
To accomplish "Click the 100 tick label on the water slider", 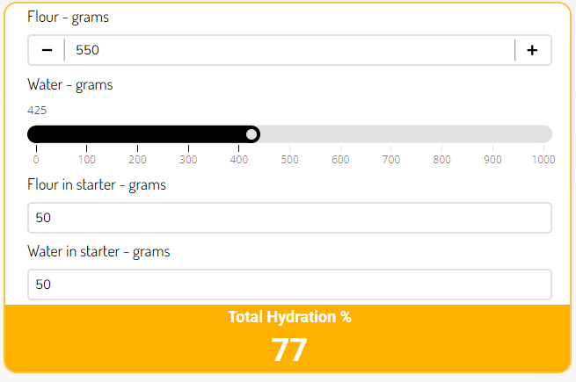I will (x=86, y=160).
